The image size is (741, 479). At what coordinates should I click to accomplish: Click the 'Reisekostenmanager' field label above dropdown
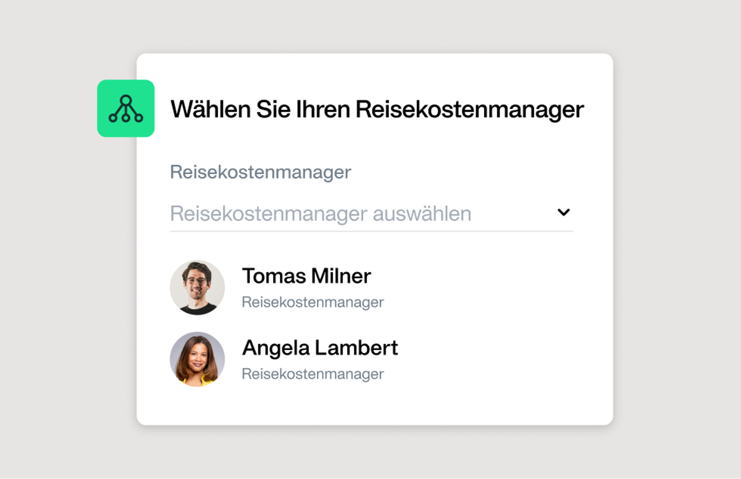pyautogui.click(x=261, y=172)
